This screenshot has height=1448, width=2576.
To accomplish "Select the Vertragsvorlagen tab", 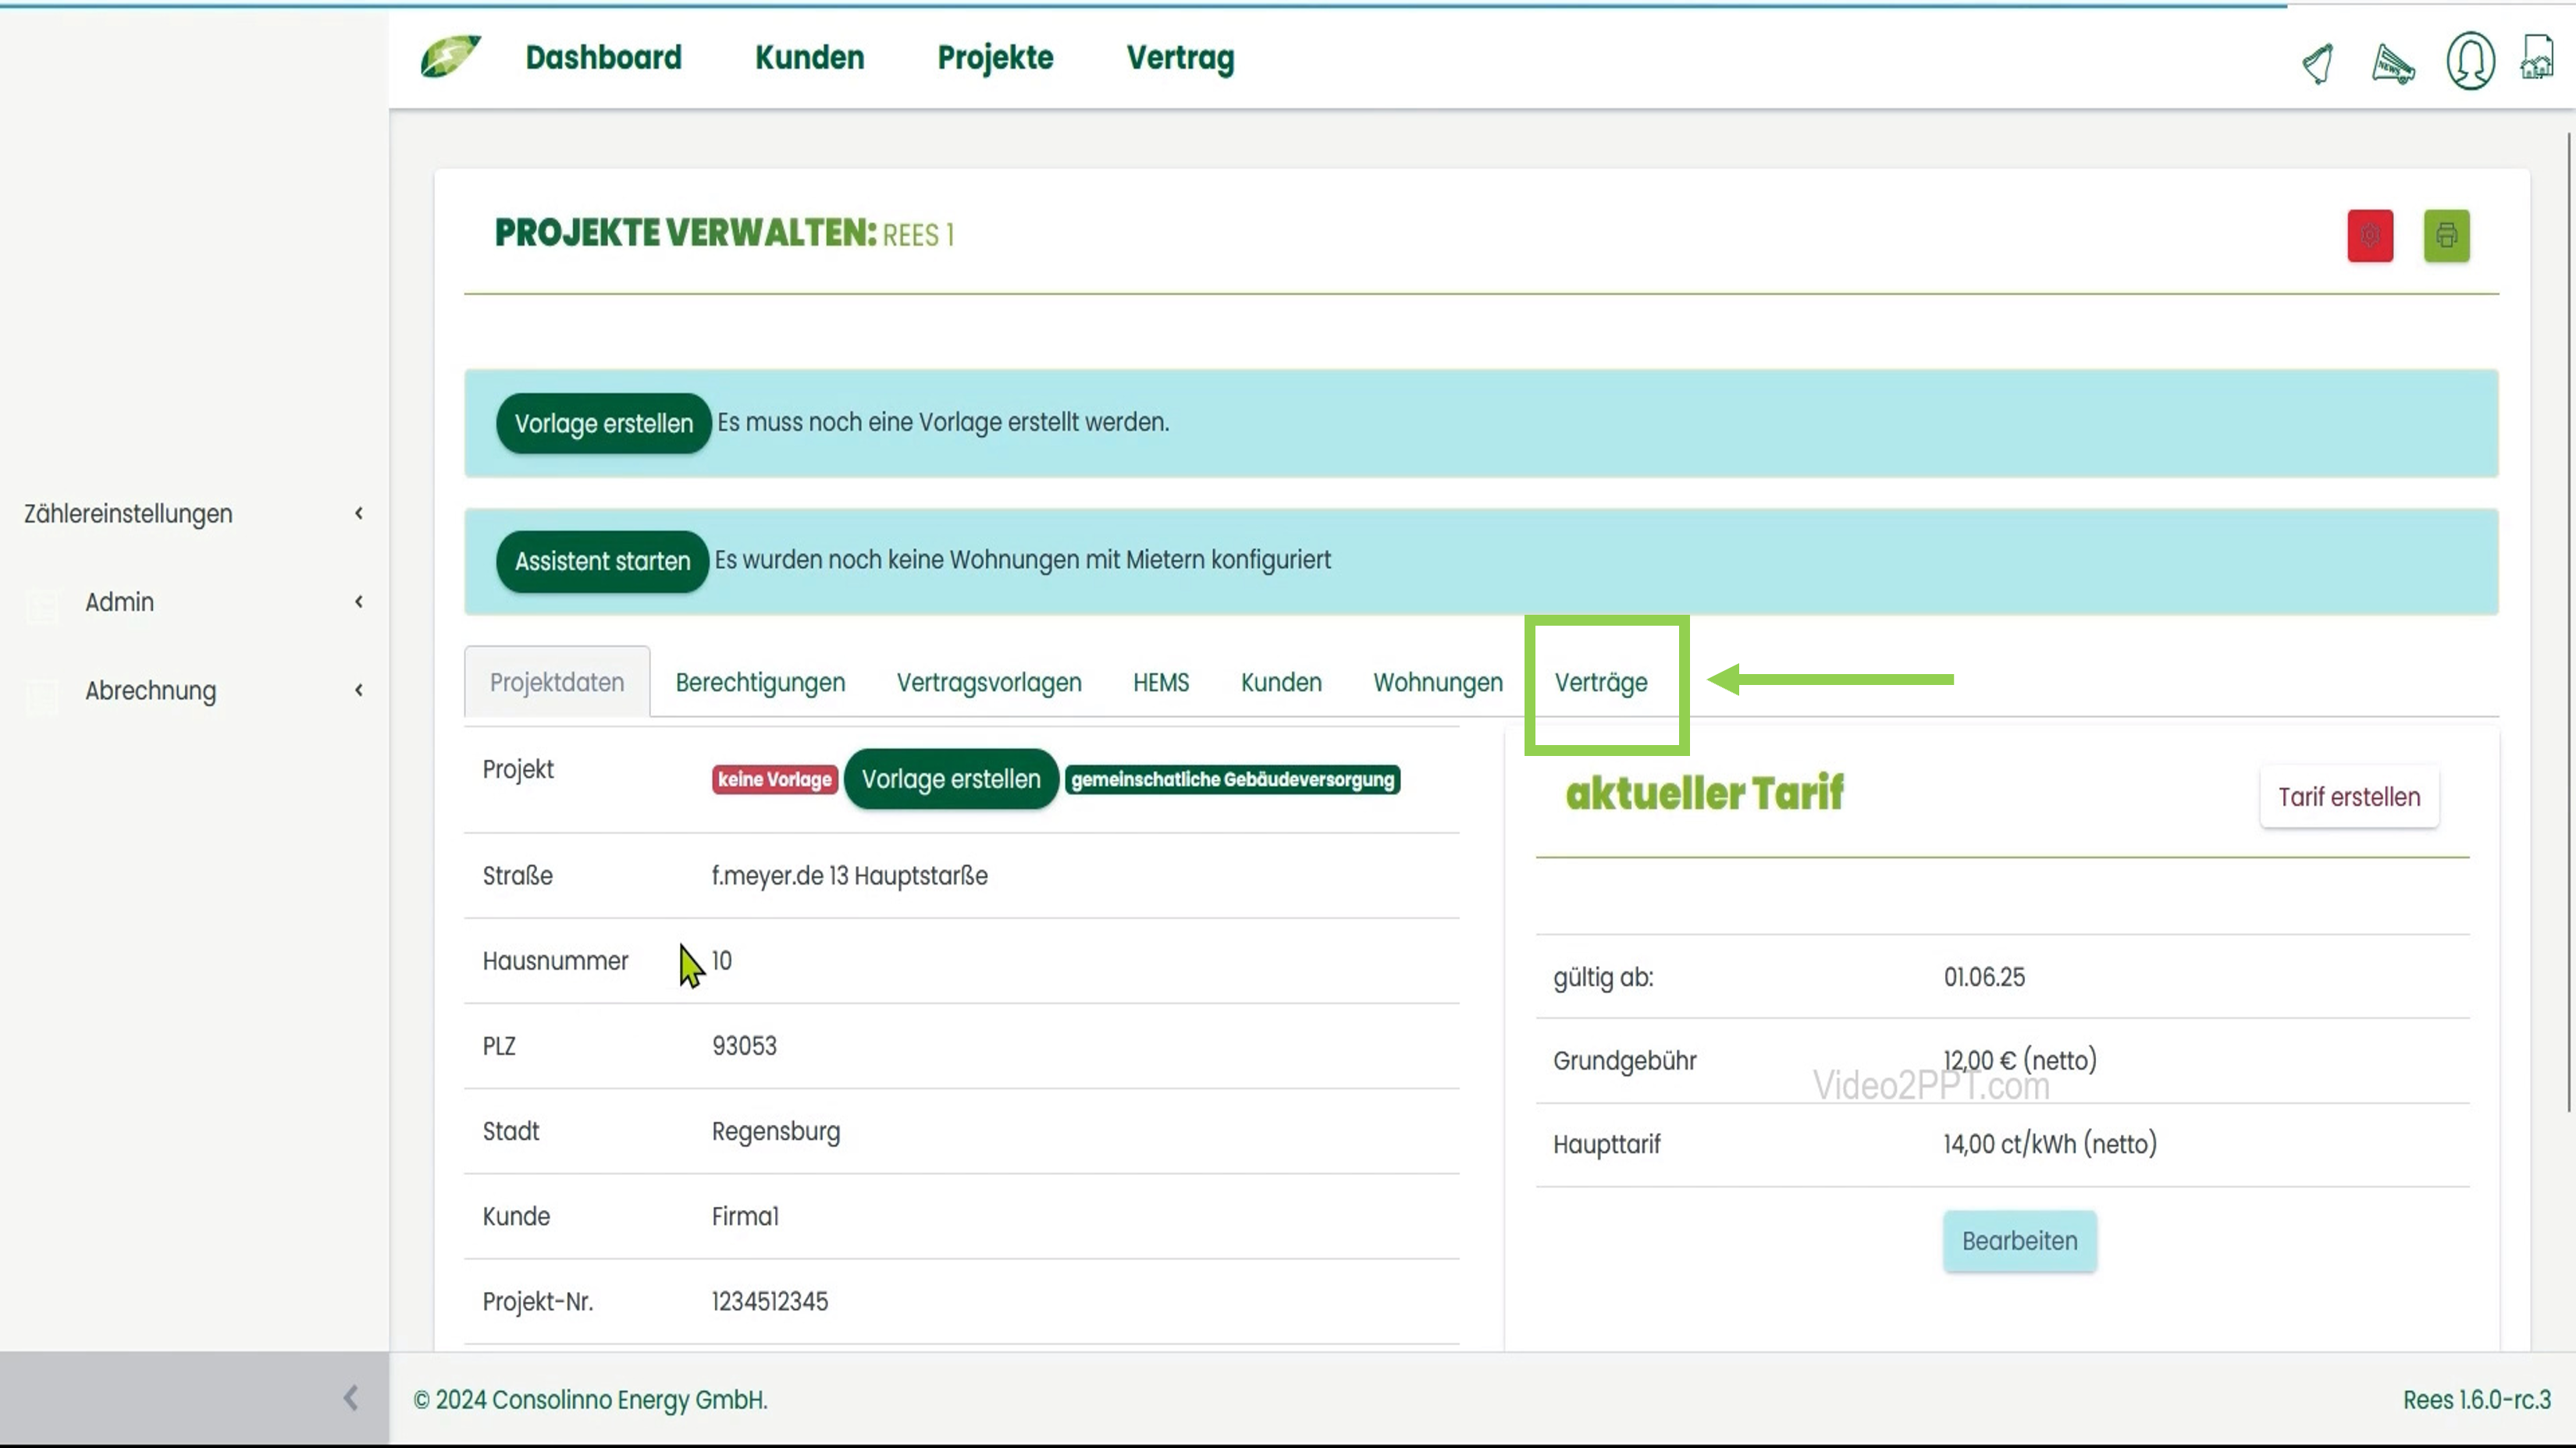I will (988, 683).
